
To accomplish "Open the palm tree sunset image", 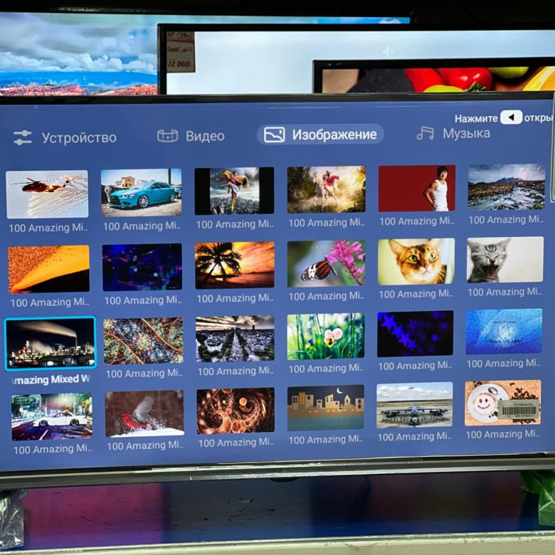I will pyautogui.click(x=234, y=265).
